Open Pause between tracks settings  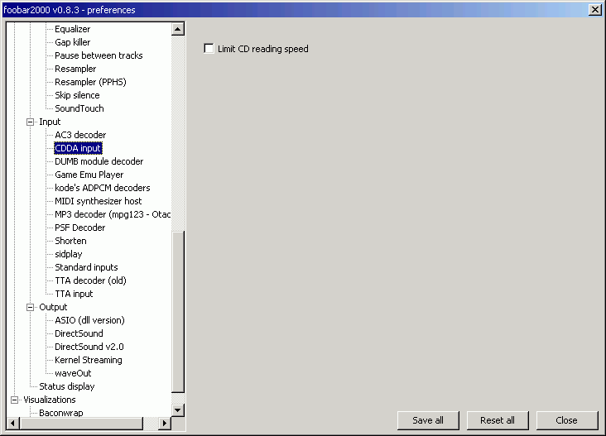[99, 55]
